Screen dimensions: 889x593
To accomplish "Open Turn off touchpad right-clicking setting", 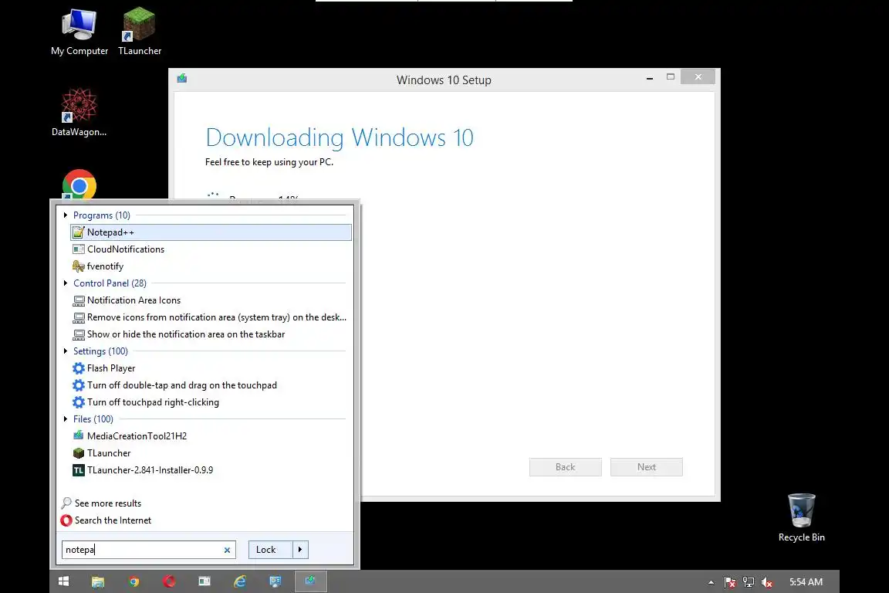I will click(146, 402).
